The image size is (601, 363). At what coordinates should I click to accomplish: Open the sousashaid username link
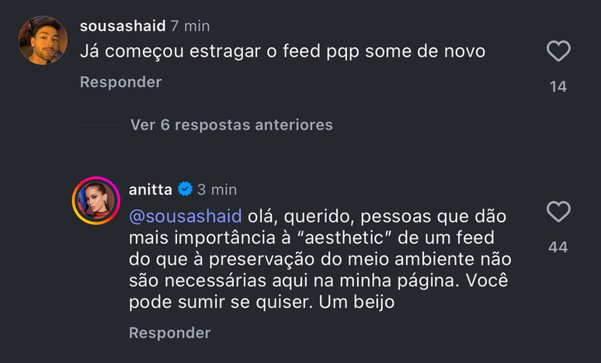tap(123, 26)
